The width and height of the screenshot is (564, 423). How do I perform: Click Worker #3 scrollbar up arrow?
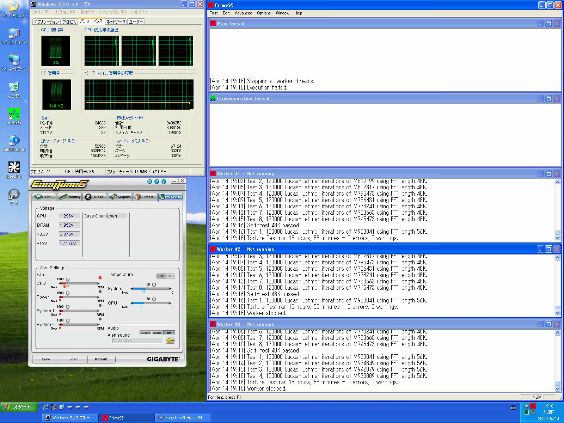557,333
